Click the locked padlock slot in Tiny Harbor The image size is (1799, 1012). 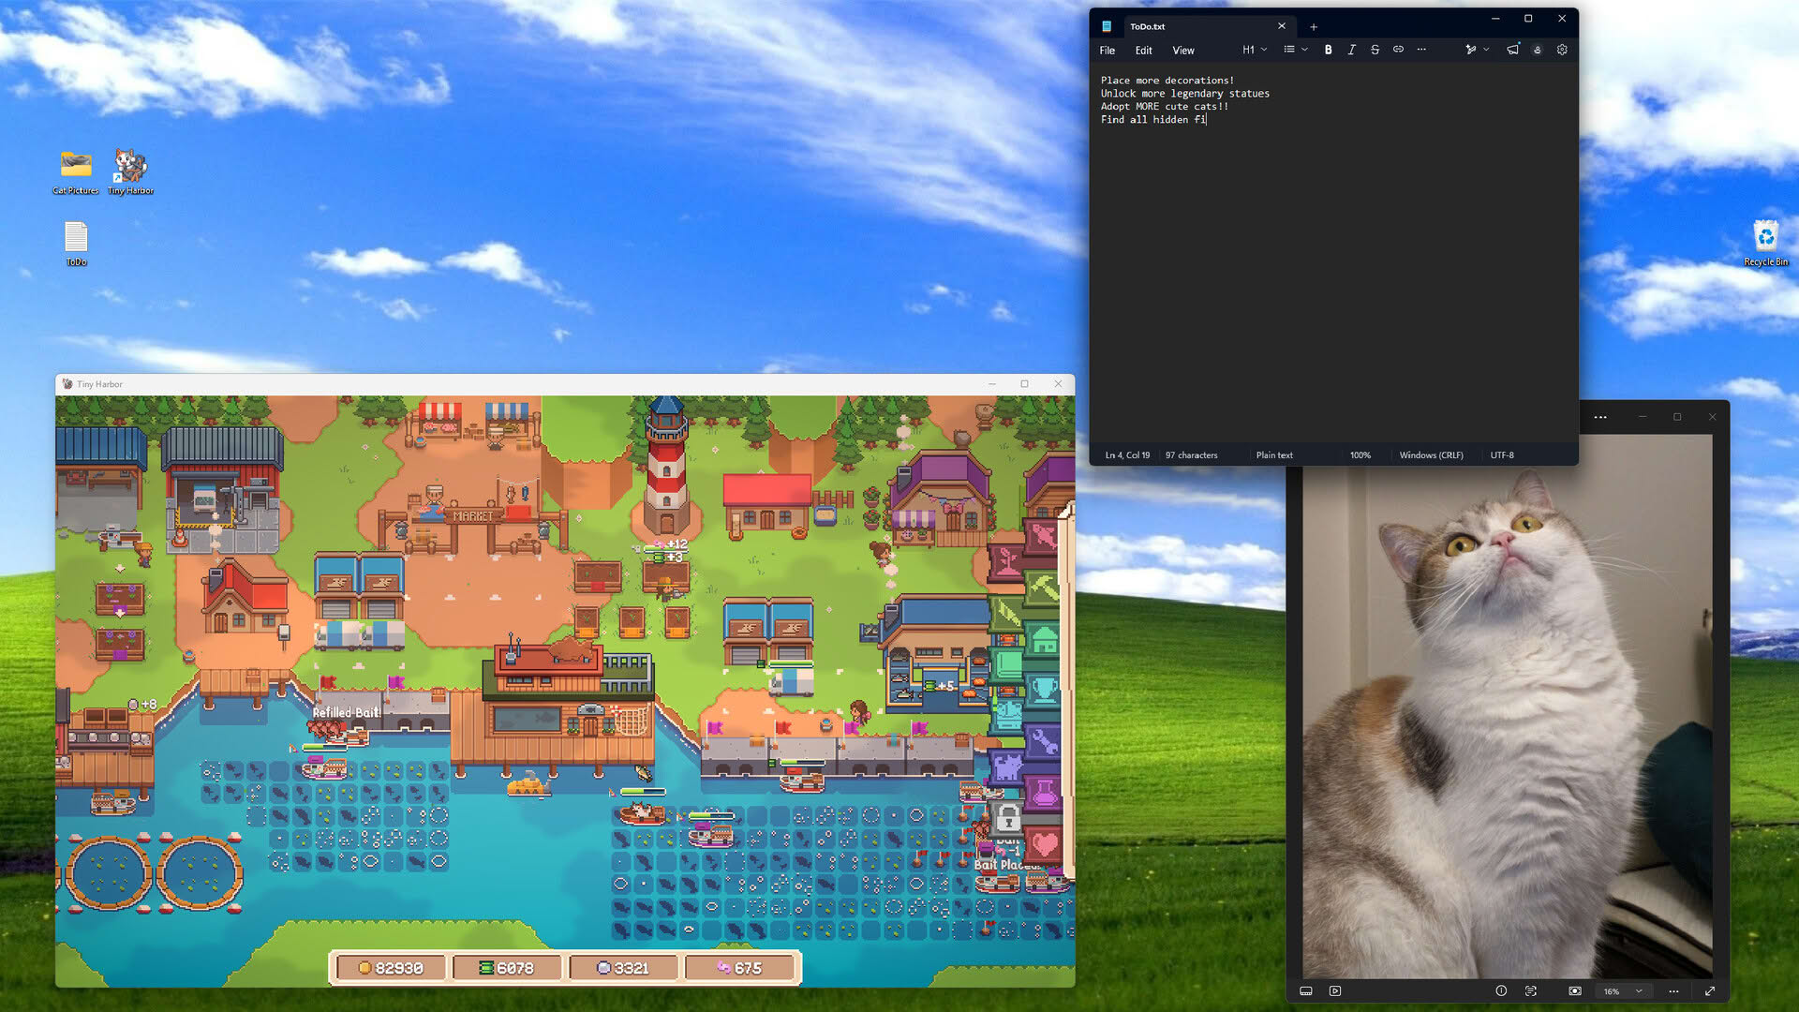coord(1007,819)
